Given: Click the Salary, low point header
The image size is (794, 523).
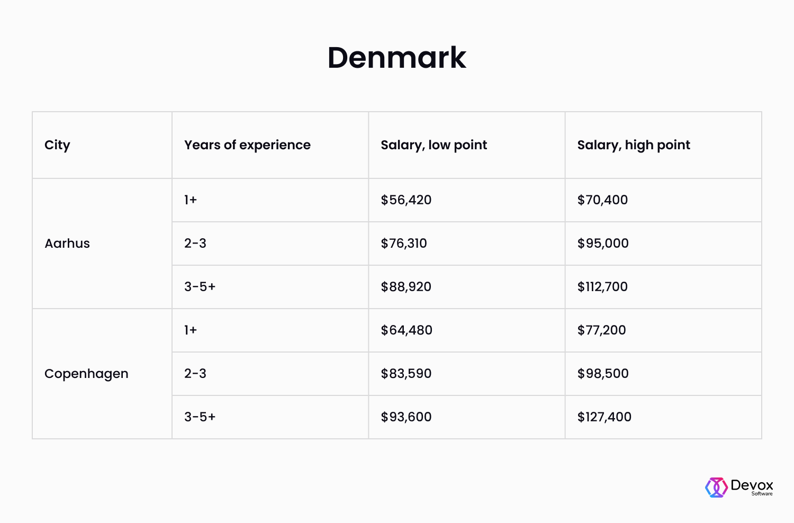Looking at the screenshot, I should pos(434,145).
